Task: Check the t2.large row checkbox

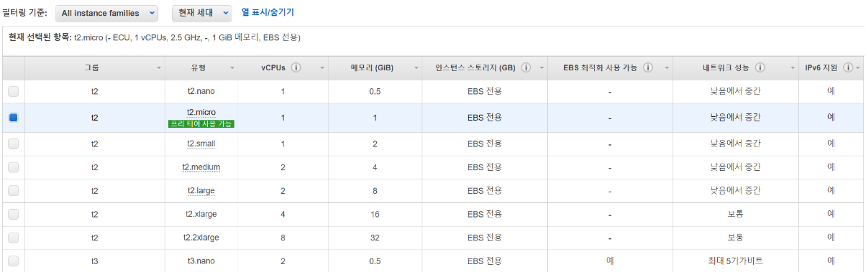Action: pos(14,191)
